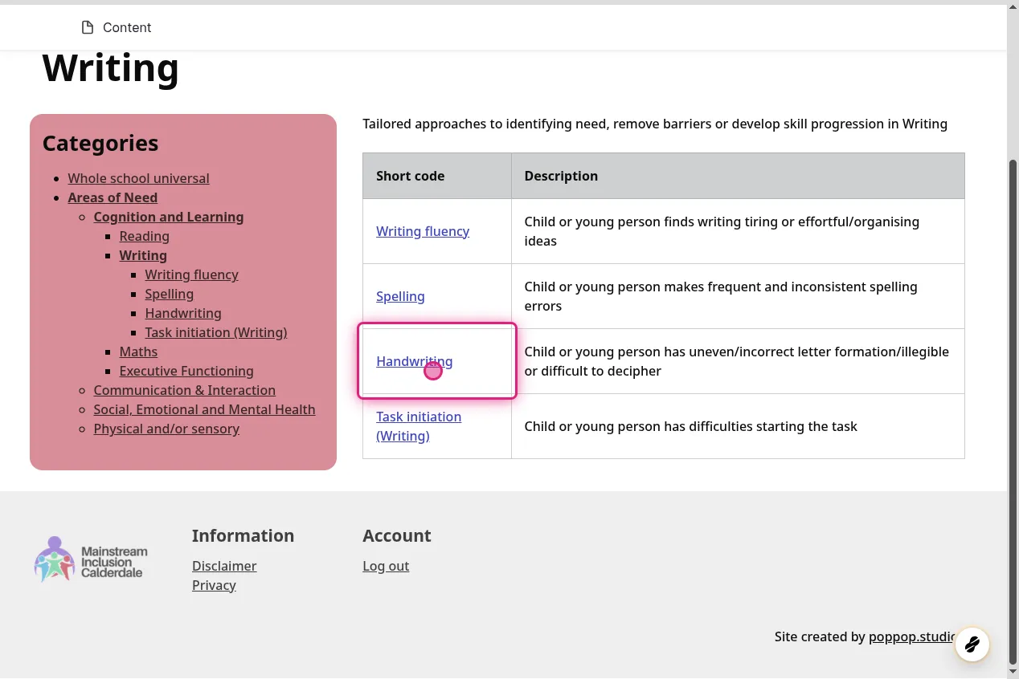
Task: Open Social, Emotional and Mental Health
Action: point(204,409)
